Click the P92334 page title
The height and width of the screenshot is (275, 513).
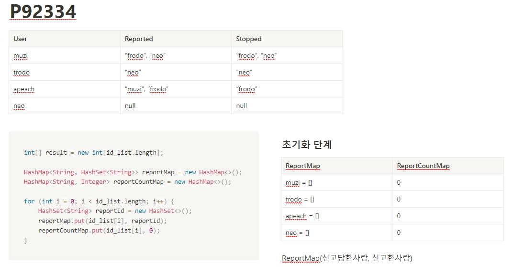point(43,12)
